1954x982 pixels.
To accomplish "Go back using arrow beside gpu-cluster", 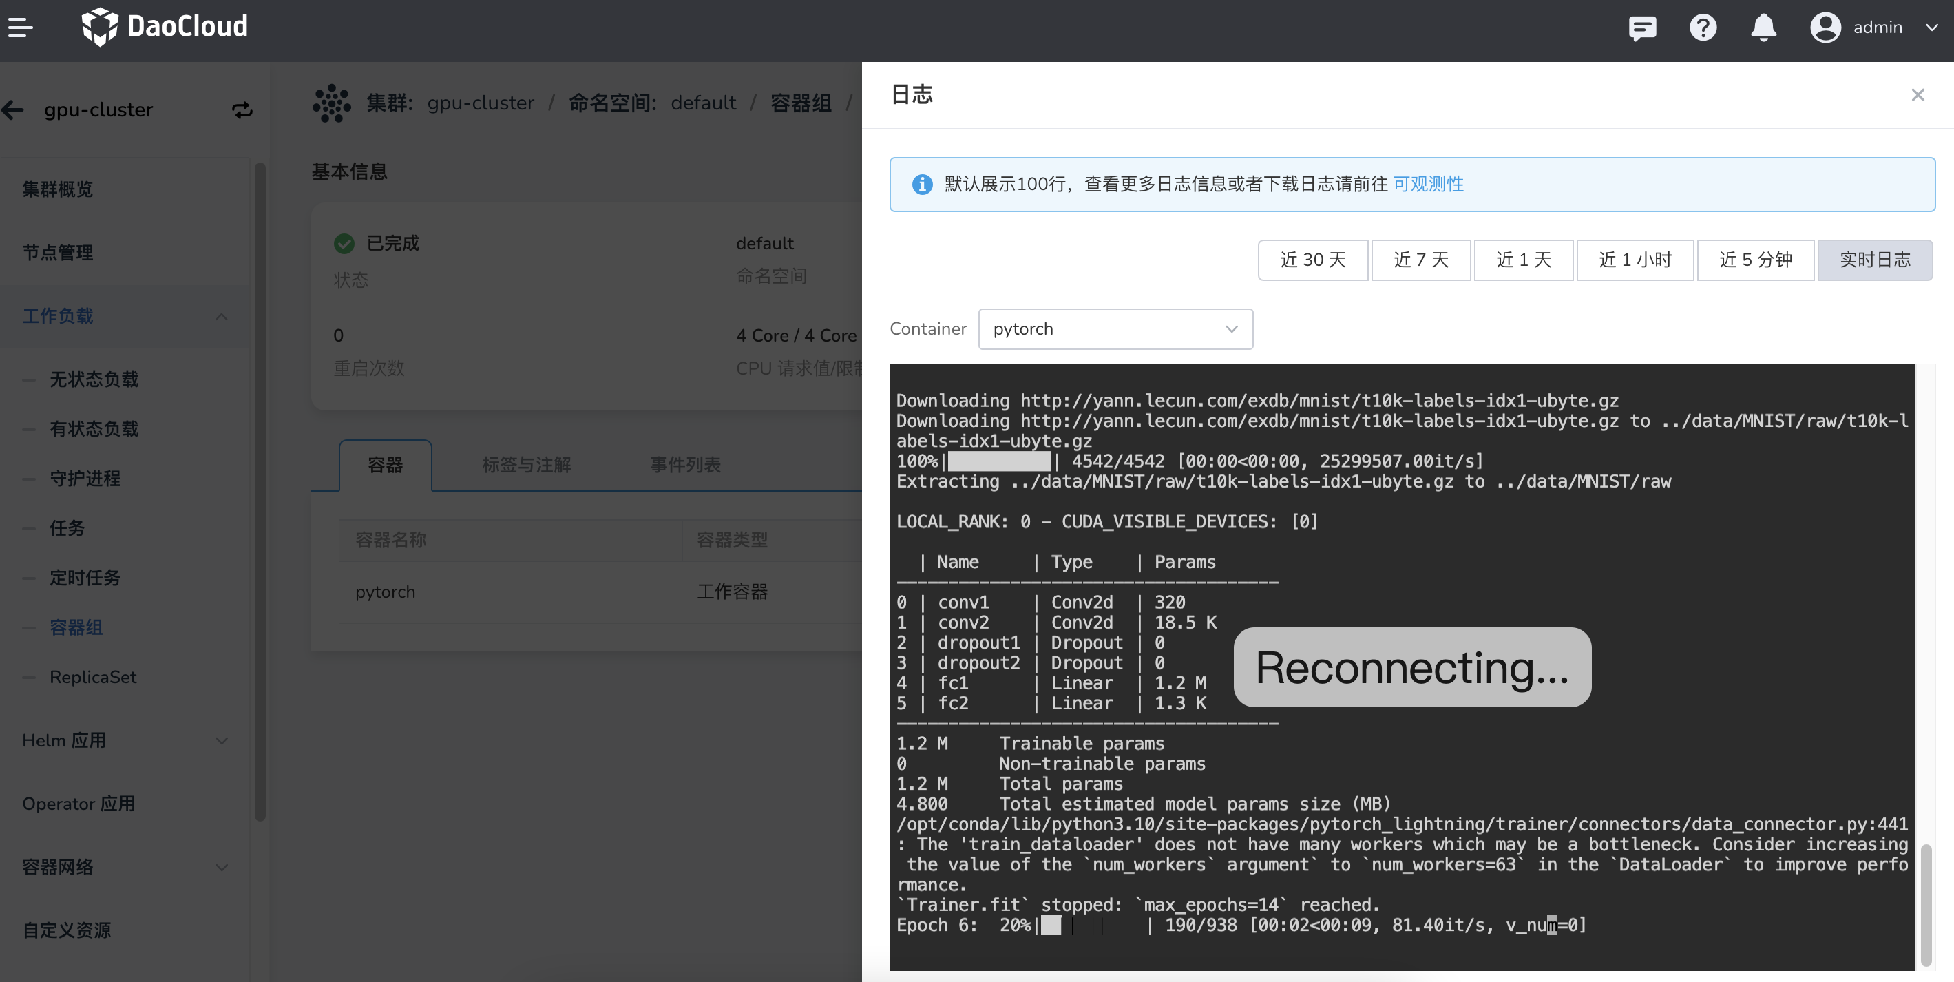I will (x=13, y=110).
